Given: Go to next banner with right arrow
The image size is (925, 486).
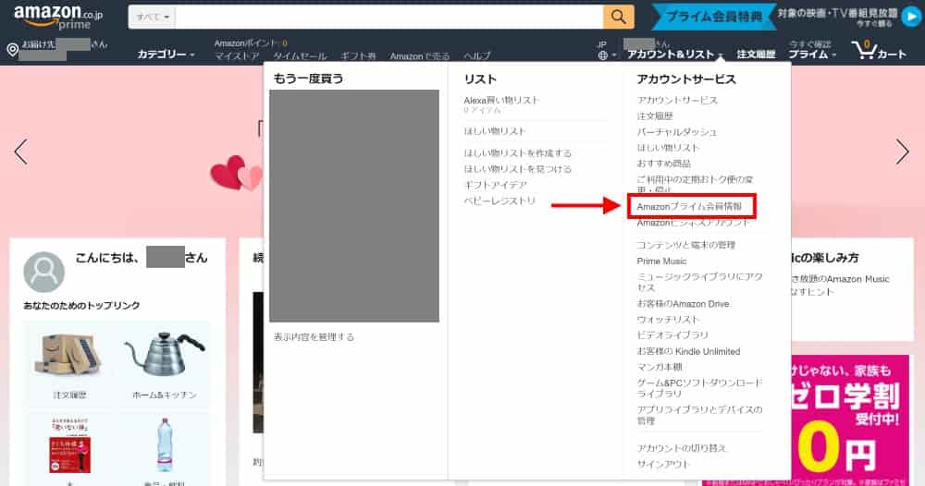Looking at the screenshot, I should [903, 152].
